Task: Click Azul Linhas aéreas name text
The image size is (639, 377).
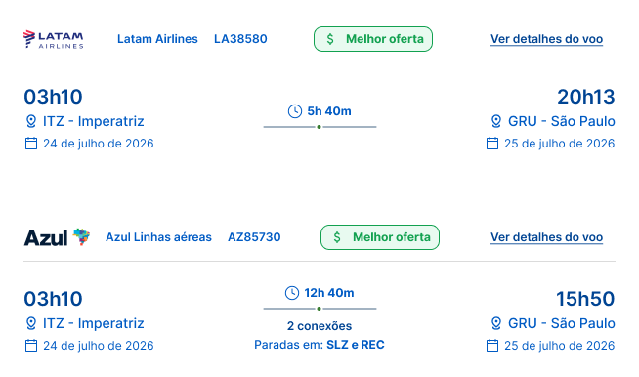Action: [158, 237]
